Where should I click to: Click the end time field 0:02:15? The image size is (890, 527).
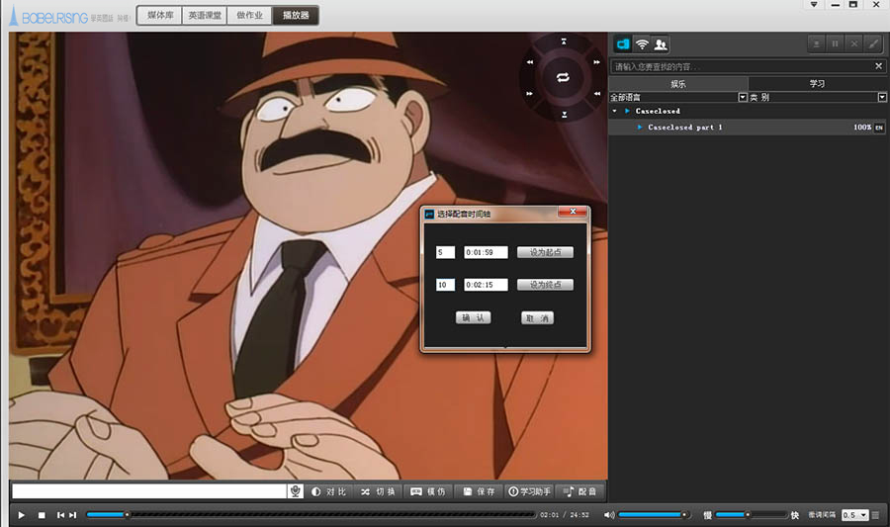(486, 285)
